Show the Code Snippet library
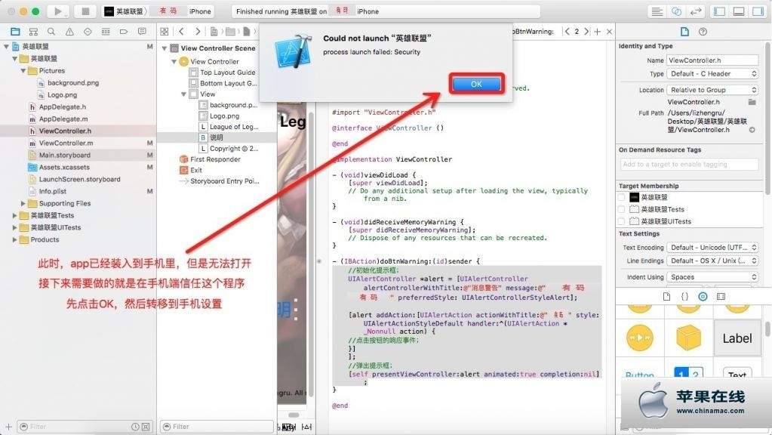This screenshot has height=435, width=772. tap(685, 297)
